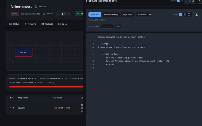Open the 1000 lines dropdown
The height and width of the screenshot is (126, 202).
click(143, 15)
